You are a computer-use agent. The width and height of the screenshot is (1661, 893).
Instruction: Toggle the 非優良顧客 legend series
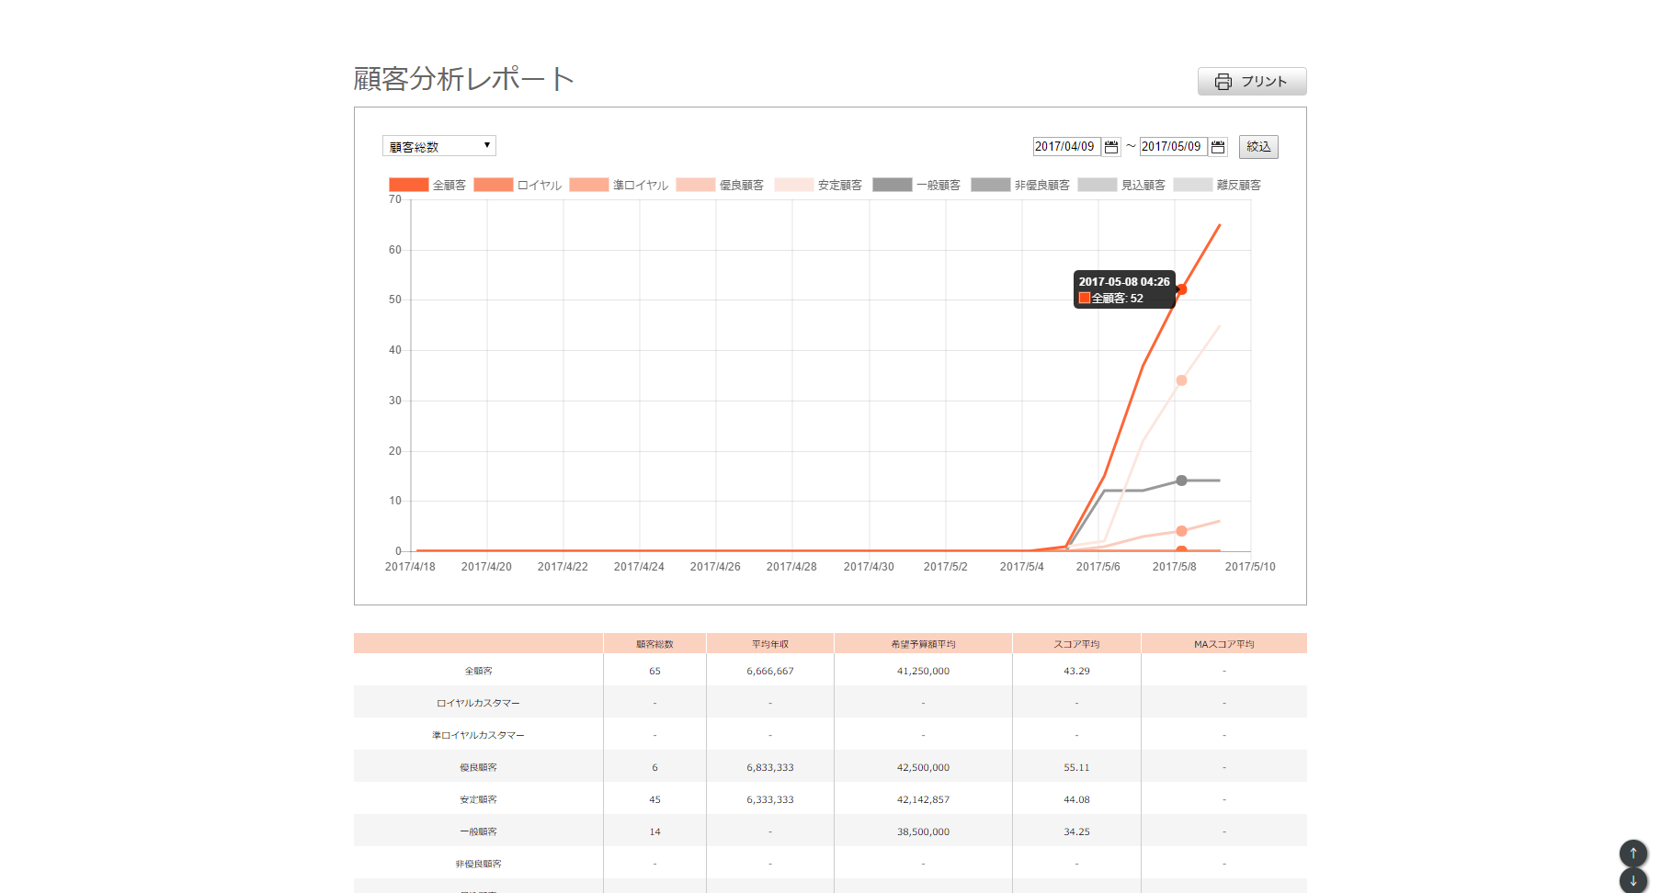pyautogui.click(x=1020, y=185)
